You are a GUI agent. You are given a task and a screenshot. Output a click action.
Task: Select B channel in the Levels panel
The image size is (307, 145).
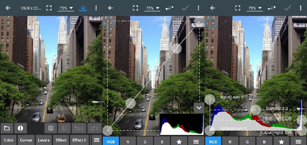264,142
